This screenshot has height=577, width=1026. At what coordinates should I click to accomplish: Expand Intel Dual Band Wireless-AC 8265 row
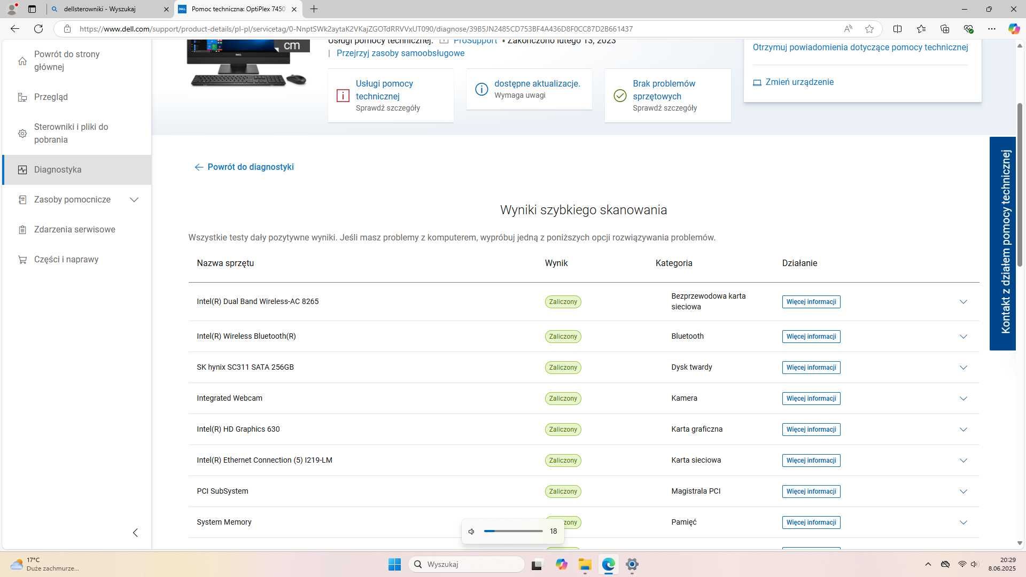tap(963, 302)
